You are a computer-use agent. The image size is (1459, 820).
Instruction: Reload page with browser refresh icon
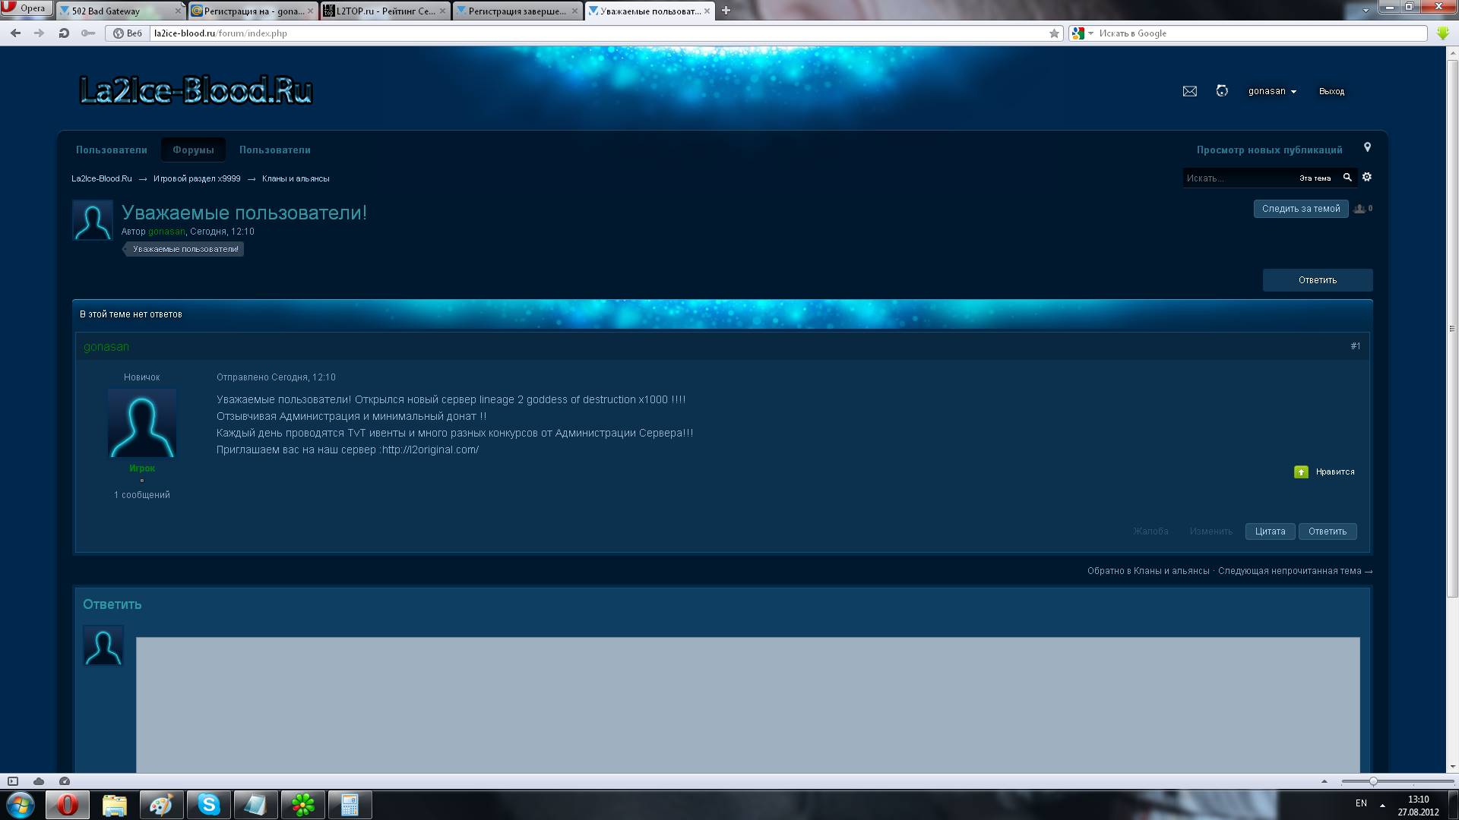[64, 33]
